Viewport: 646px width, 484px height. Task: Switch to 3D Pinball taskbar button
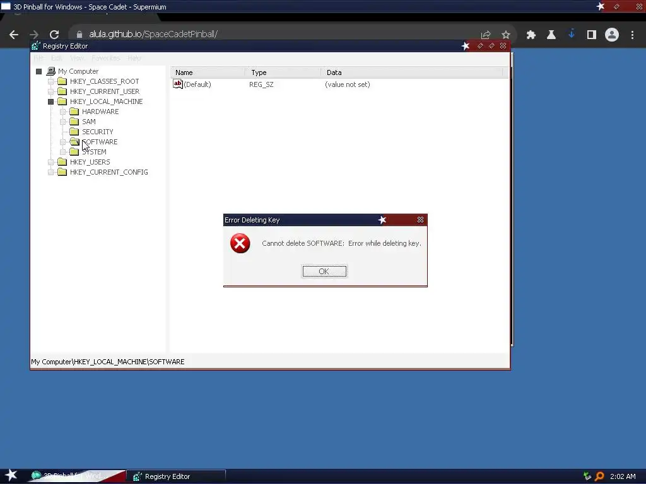pyautogui.click(x=76, y=476)
